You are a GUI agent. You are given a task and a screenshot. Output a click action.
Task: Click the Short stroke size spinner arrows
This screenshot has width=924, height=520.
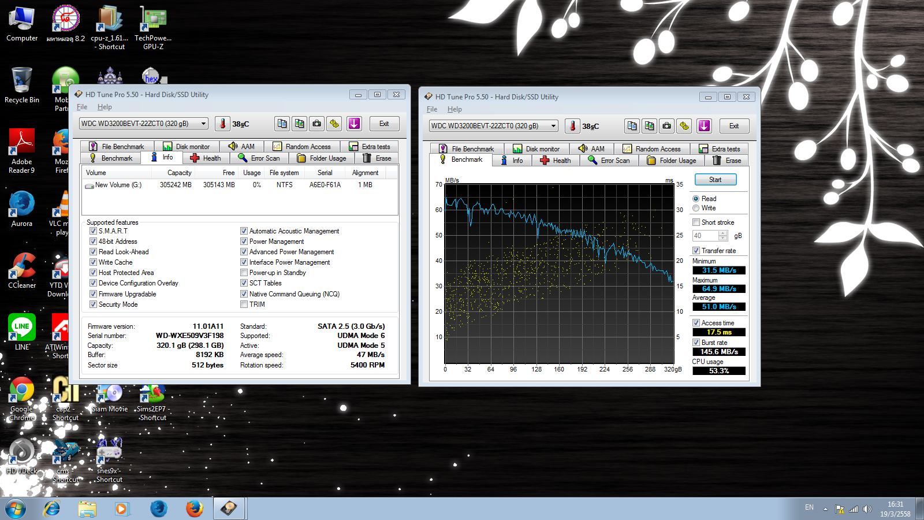click(x=722, y=236)
